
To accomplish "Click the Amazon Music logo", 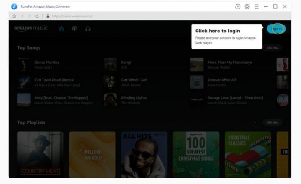I will click(x=31, y=28).
